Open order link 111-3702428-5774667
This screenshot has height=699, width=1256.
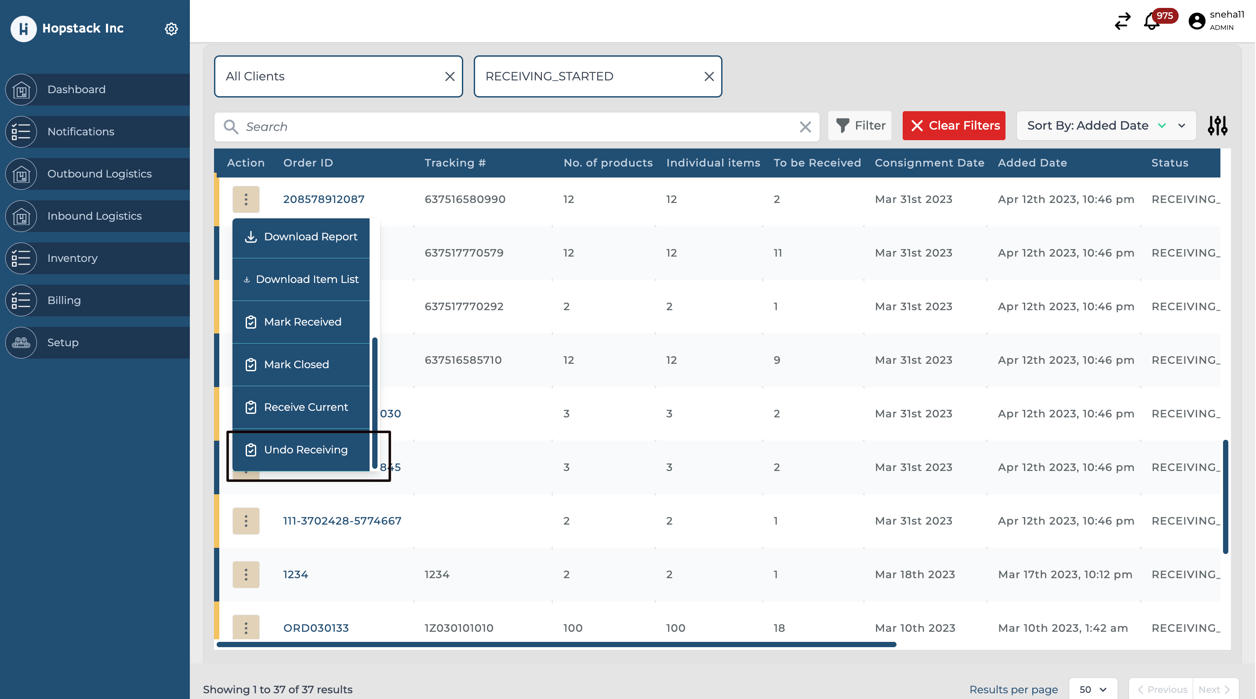(342, 521)
